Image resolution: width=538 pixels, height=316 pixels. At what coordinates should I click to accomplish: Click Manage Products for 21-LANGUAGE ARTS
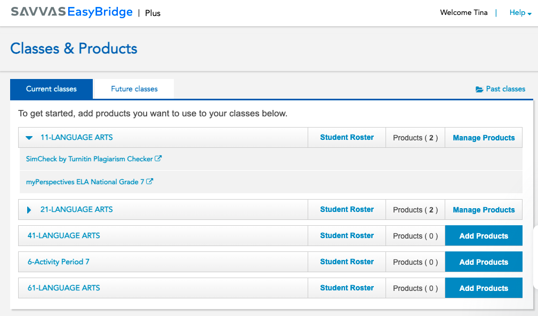pos(484,210)
